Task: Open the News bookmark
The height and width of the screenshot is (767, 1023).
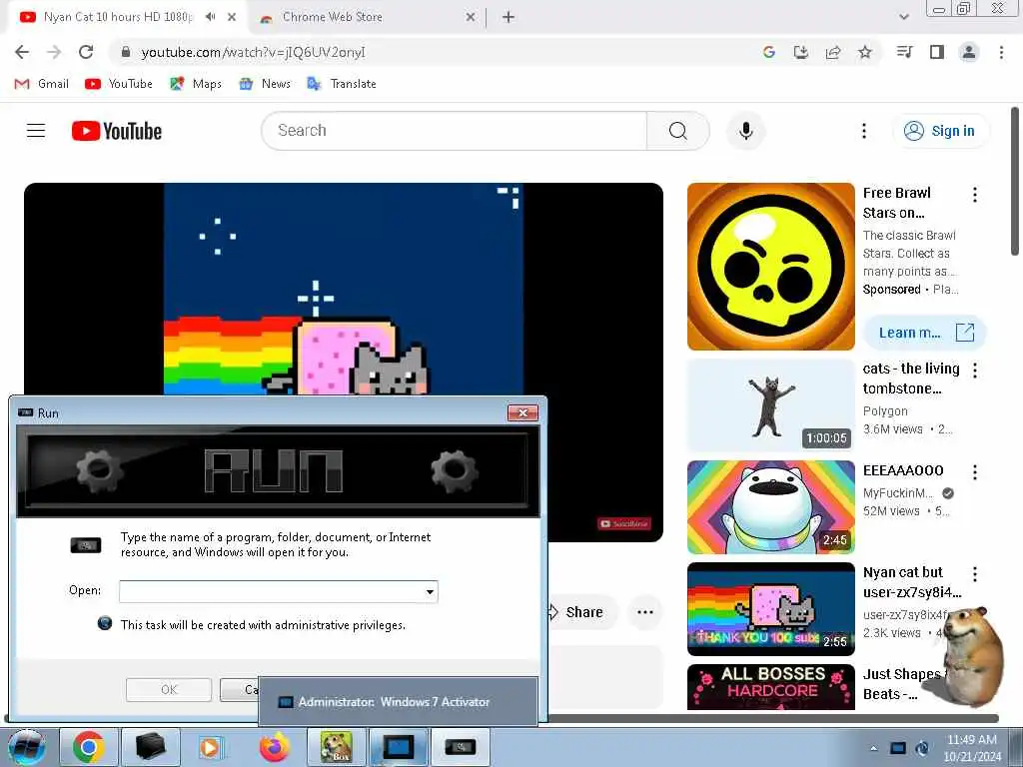Action: pyautogui.click(x=265, y=84)
